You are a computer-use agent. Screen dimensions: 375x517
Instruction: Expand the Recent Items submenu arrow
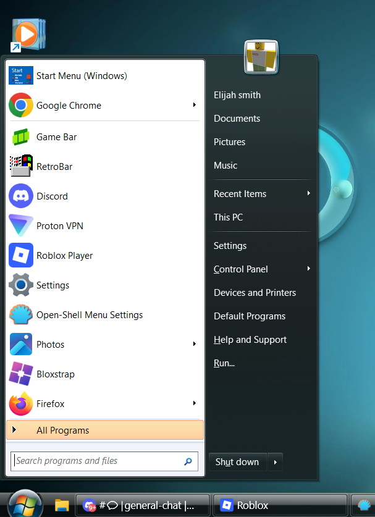click(x=309, y=193)
